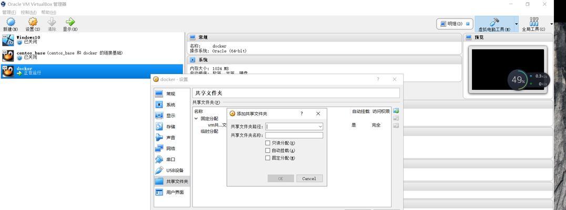Screen dimensions: 566x210
Task: Open USB设备 category in settings
Action: tap(171, 170)
